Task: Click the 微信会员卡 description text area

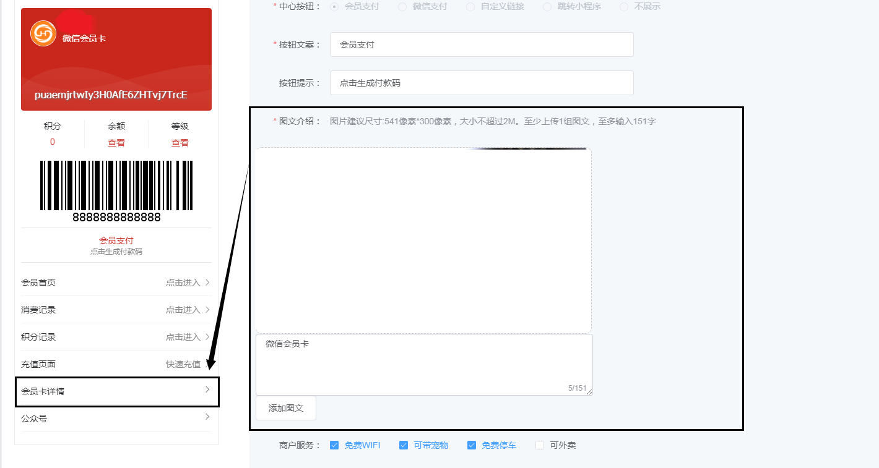Action: click(x=424, y=365)
